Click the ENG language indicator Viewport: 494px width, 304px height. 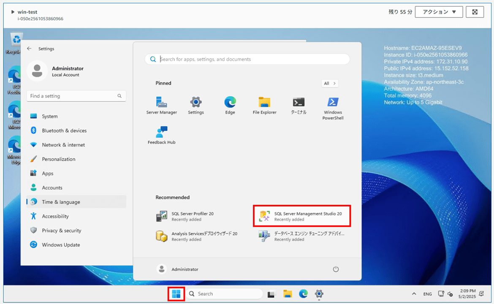coord(427,294)
